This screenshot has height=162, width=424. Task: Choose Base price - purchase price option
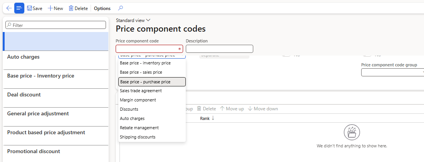click(x=152, y=82)
